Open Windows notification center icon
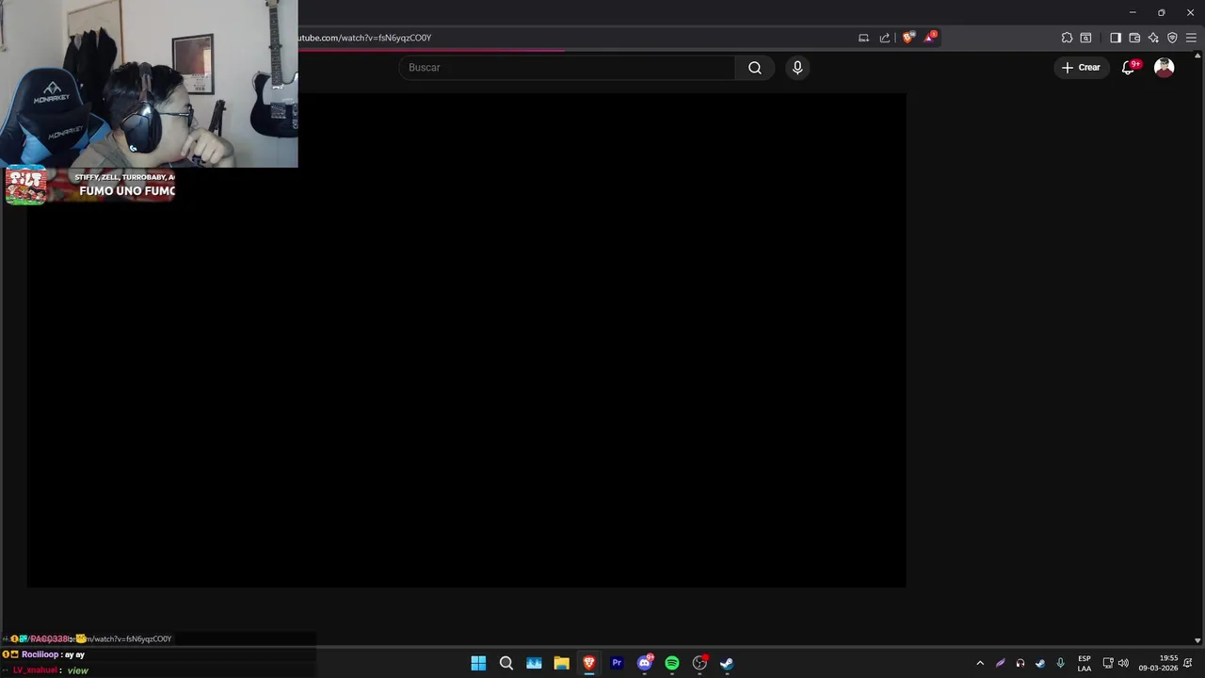The width and height of the screenshot is (1205, 678). [x=1188, y=663]
